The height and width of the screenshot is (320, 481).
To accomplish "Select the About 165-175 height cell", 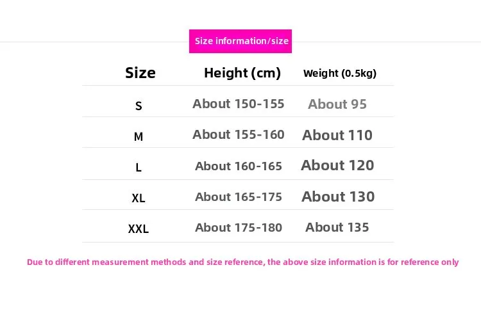I will (239, 196).
